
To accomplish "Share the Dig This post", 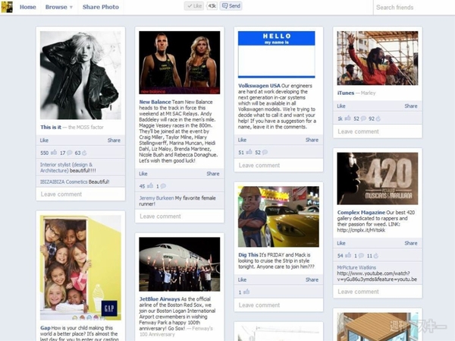I will click(x=312, y=279).
